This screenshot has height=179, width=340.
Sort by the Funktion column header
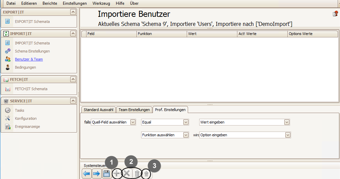[161, 34]
